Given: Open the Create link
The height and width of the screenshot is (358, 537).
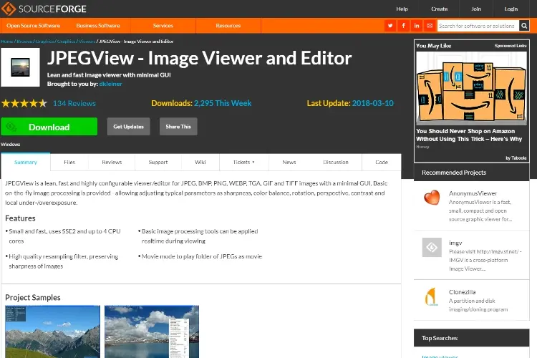Looking at the screenshot, I should click(x=440, y=9).
